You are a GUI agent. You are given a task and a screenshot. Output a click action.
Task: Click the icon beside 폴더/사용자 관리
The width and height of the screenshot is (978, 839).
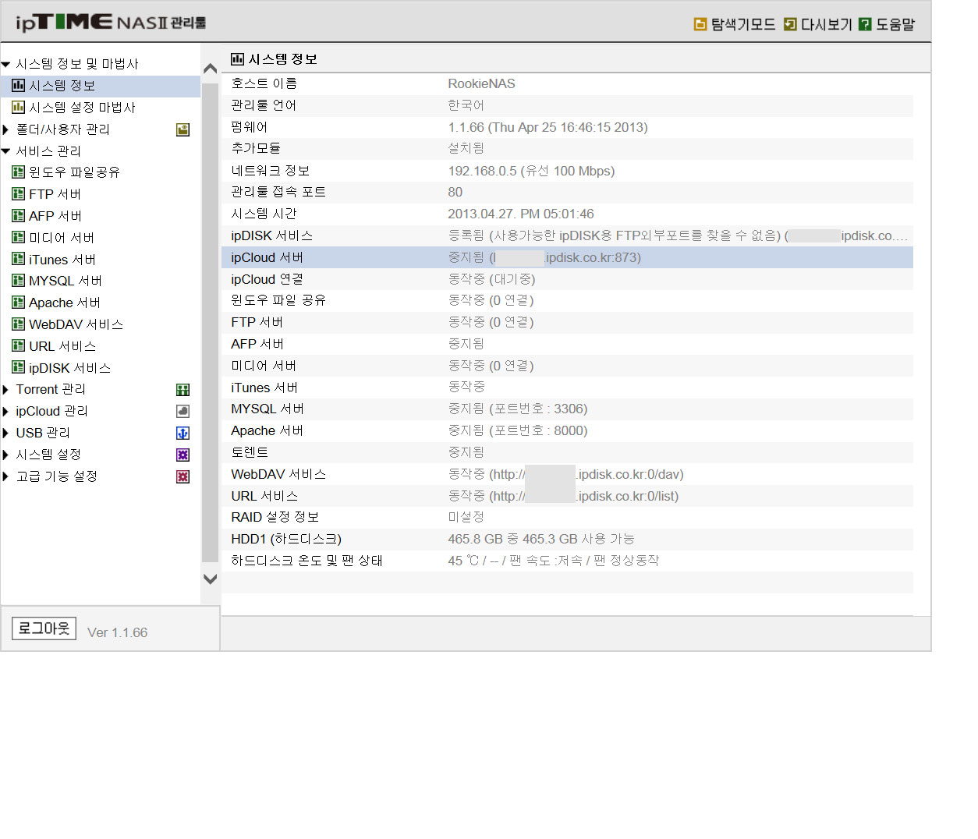[x=183, y=129]
